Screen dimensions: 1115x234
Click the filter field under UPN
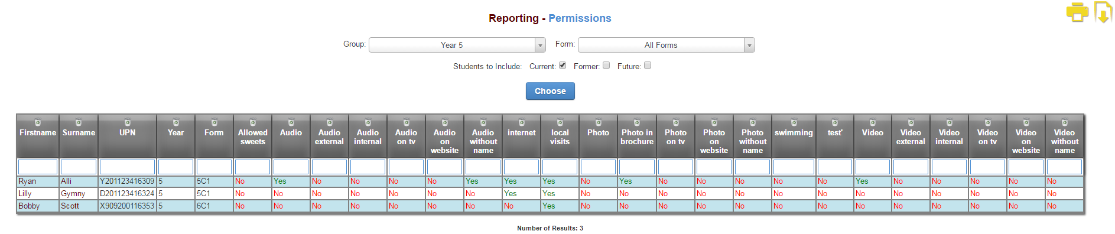tap(128, 167)
